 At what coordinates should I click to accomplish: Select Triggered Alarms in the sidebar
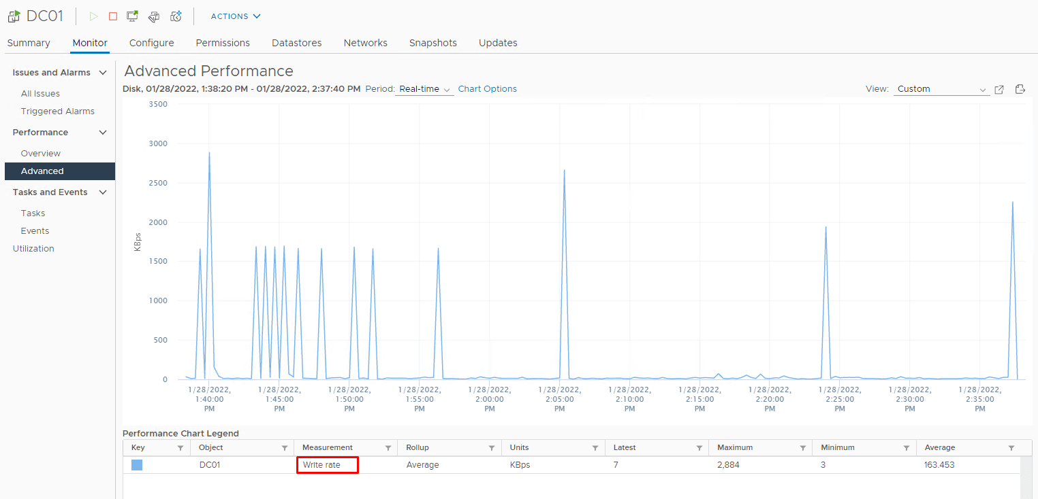tap(57, 111)
